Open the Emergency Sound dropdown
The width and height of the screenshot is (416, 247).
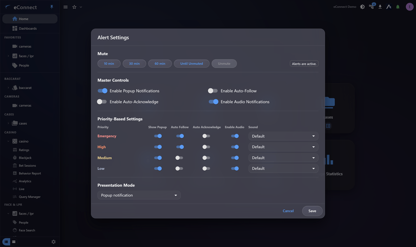[283, 136]
